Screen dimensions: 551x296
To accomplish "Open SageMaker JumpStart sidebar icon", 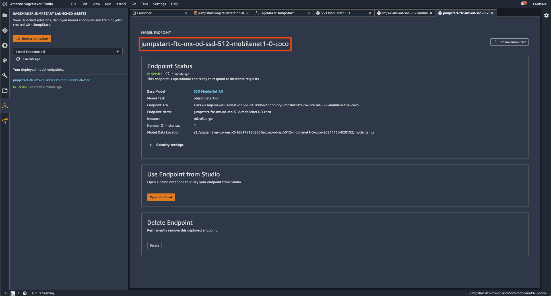I will (x=5, y=106).
